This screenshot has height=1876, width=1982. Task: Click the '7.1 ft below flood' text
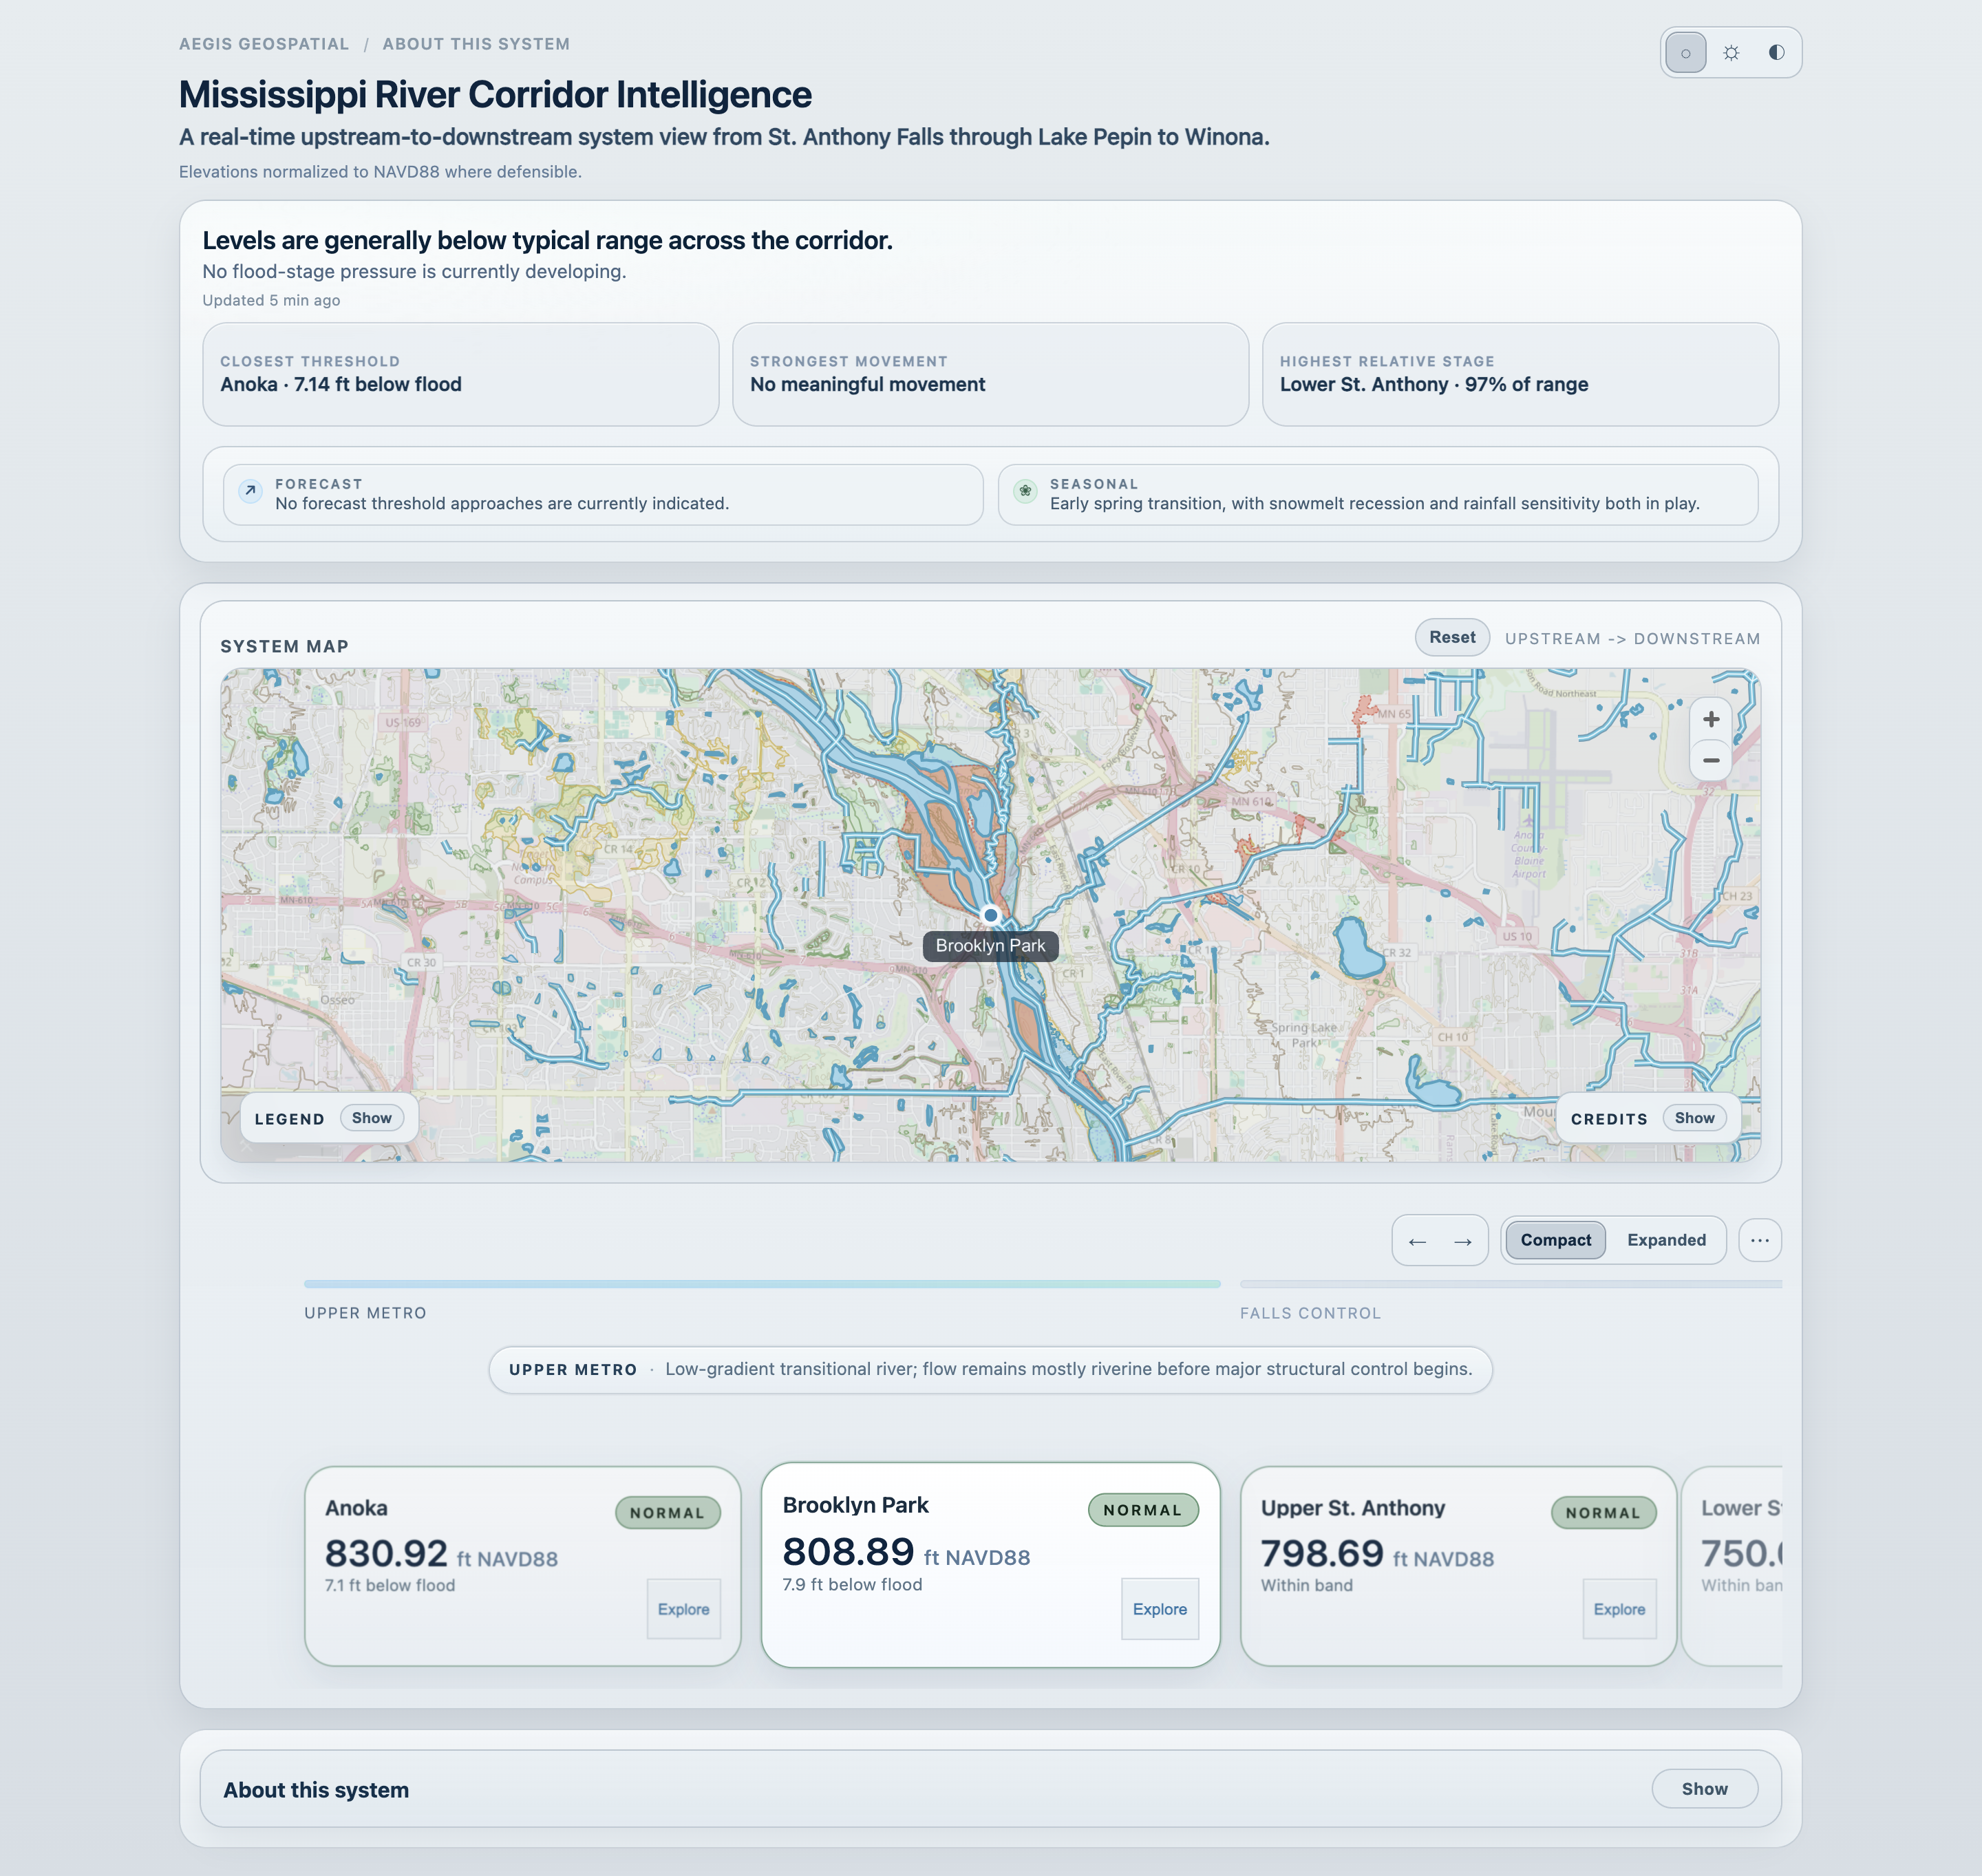coord(390,1585)
